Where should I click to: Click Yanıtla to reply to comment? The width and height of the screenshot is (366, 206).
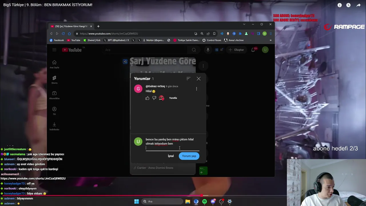click(x=173, y=98)
